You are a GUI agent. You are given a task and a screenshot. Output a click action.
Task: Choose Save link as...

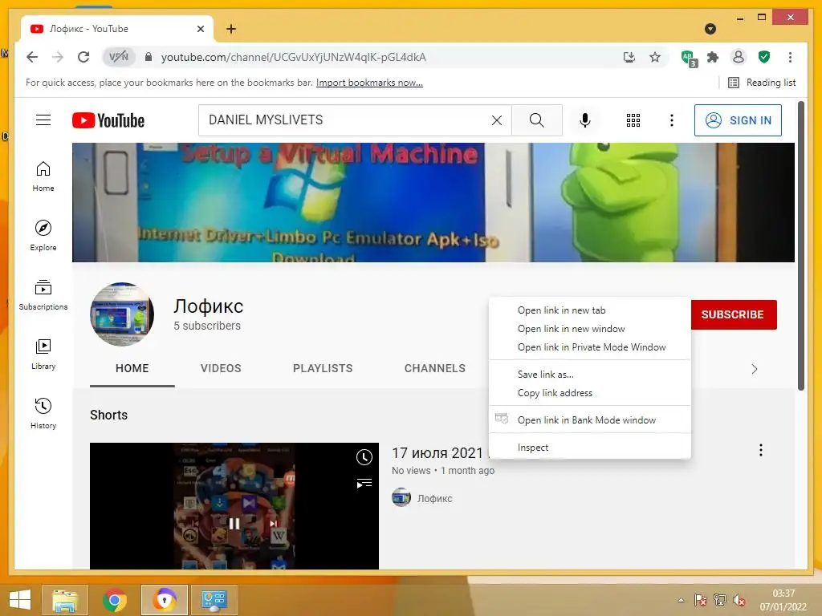coord(590,374)
